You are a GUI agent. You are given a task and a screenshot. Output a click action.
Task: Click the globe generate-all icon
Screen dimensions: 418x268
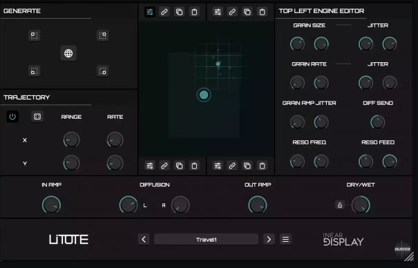pos(68,53)
